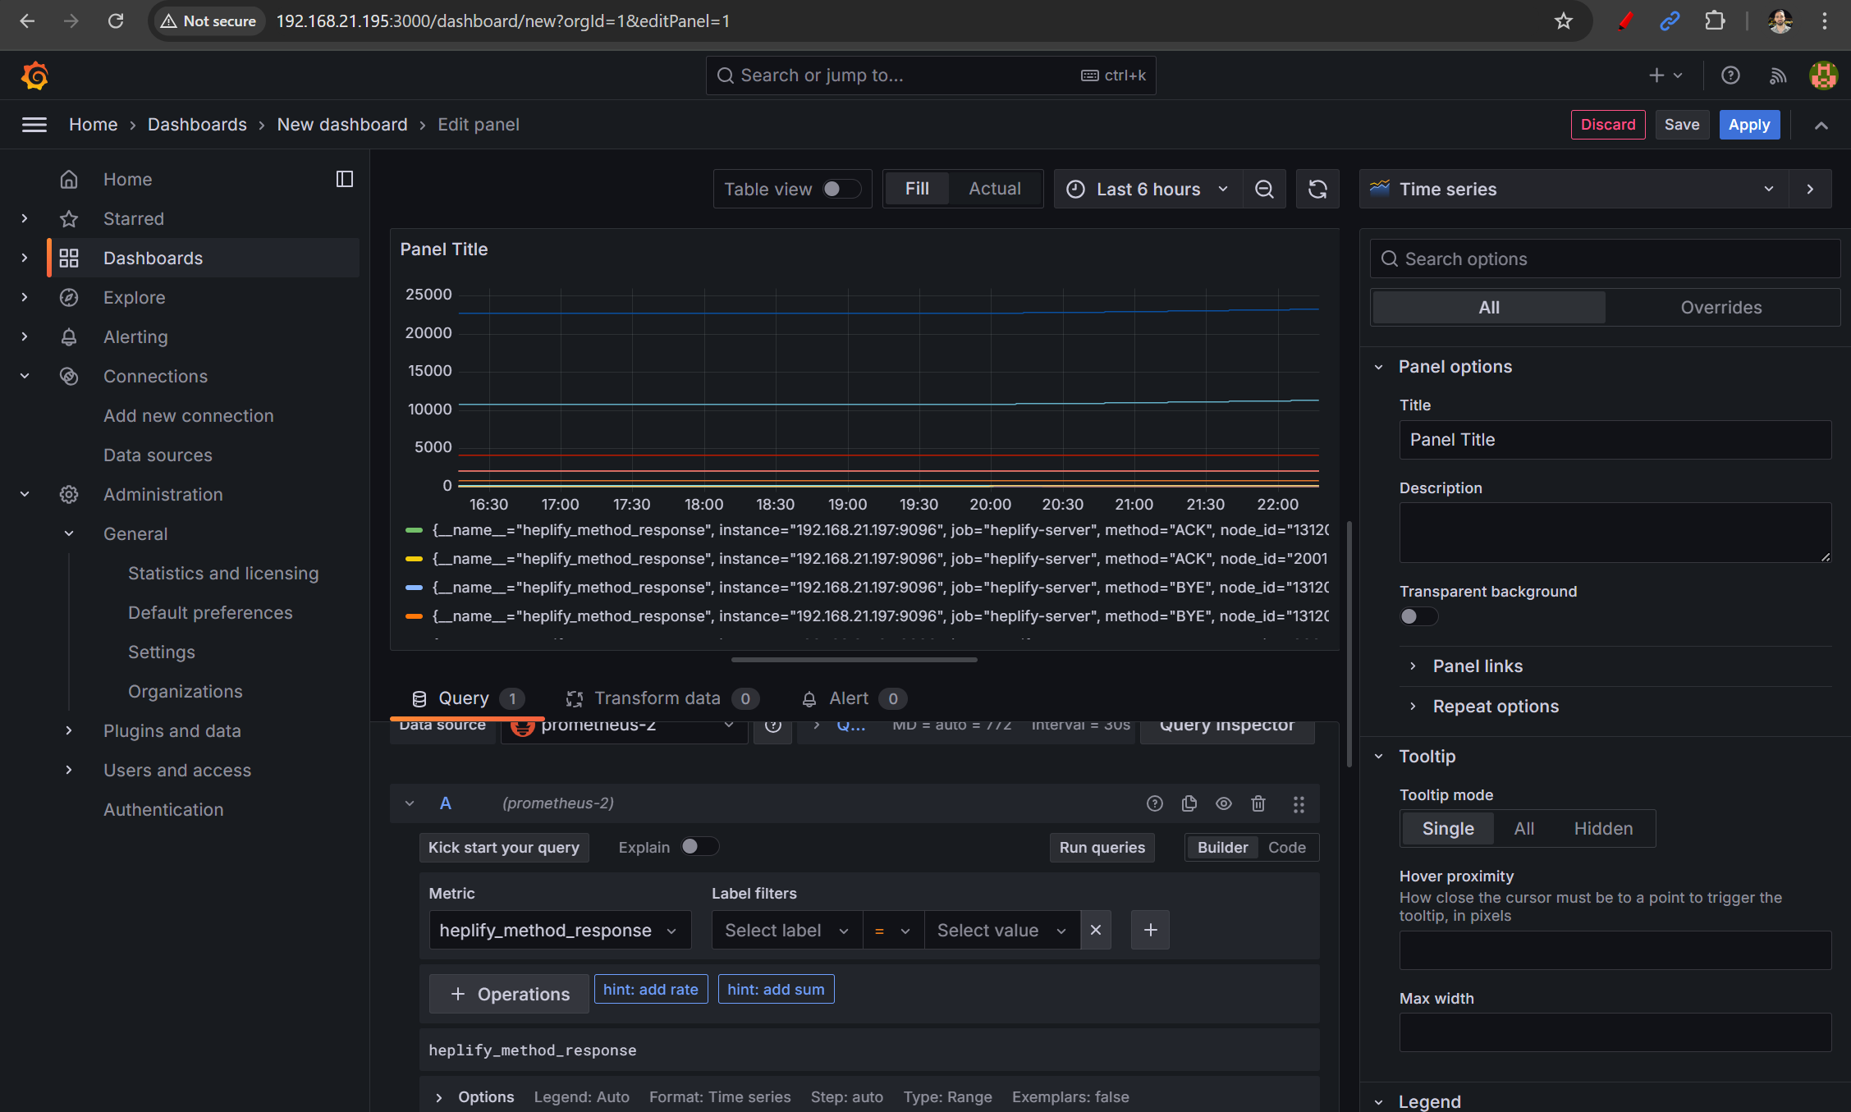Click the Grafana logo icon
The height and width of the screenshot is (1112, 1851).
click(34, 76)
